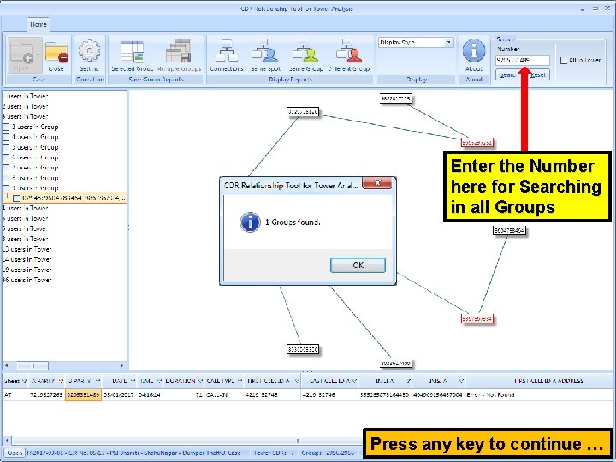Viewport: 616px width, 462px height.
Task: Select the lower red number node in graph
Action: point(477,318)
